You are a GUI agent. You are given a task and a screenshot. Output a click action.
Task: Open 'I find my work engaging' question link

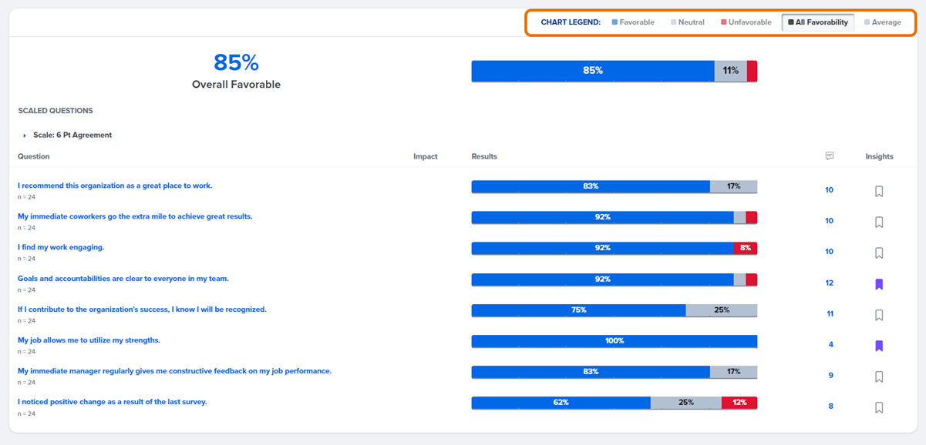(61, 247)
